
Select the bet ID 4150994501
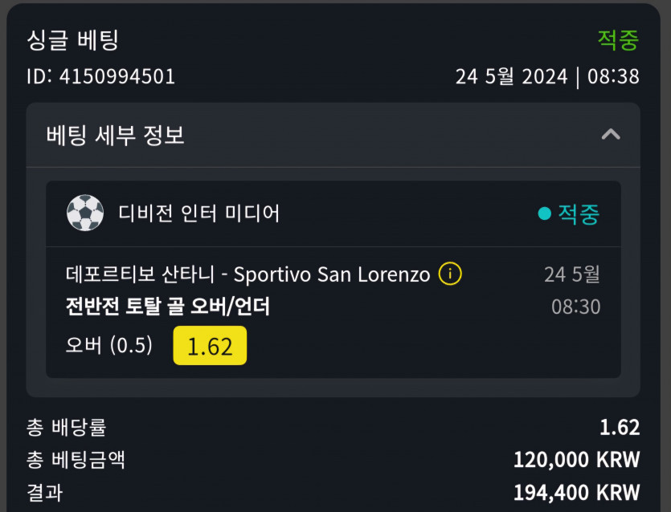pos(101,77)
